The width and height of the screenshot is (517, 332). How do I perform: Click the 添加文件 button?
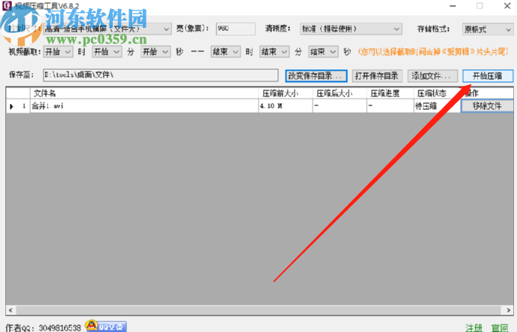(x=433, y=76)
